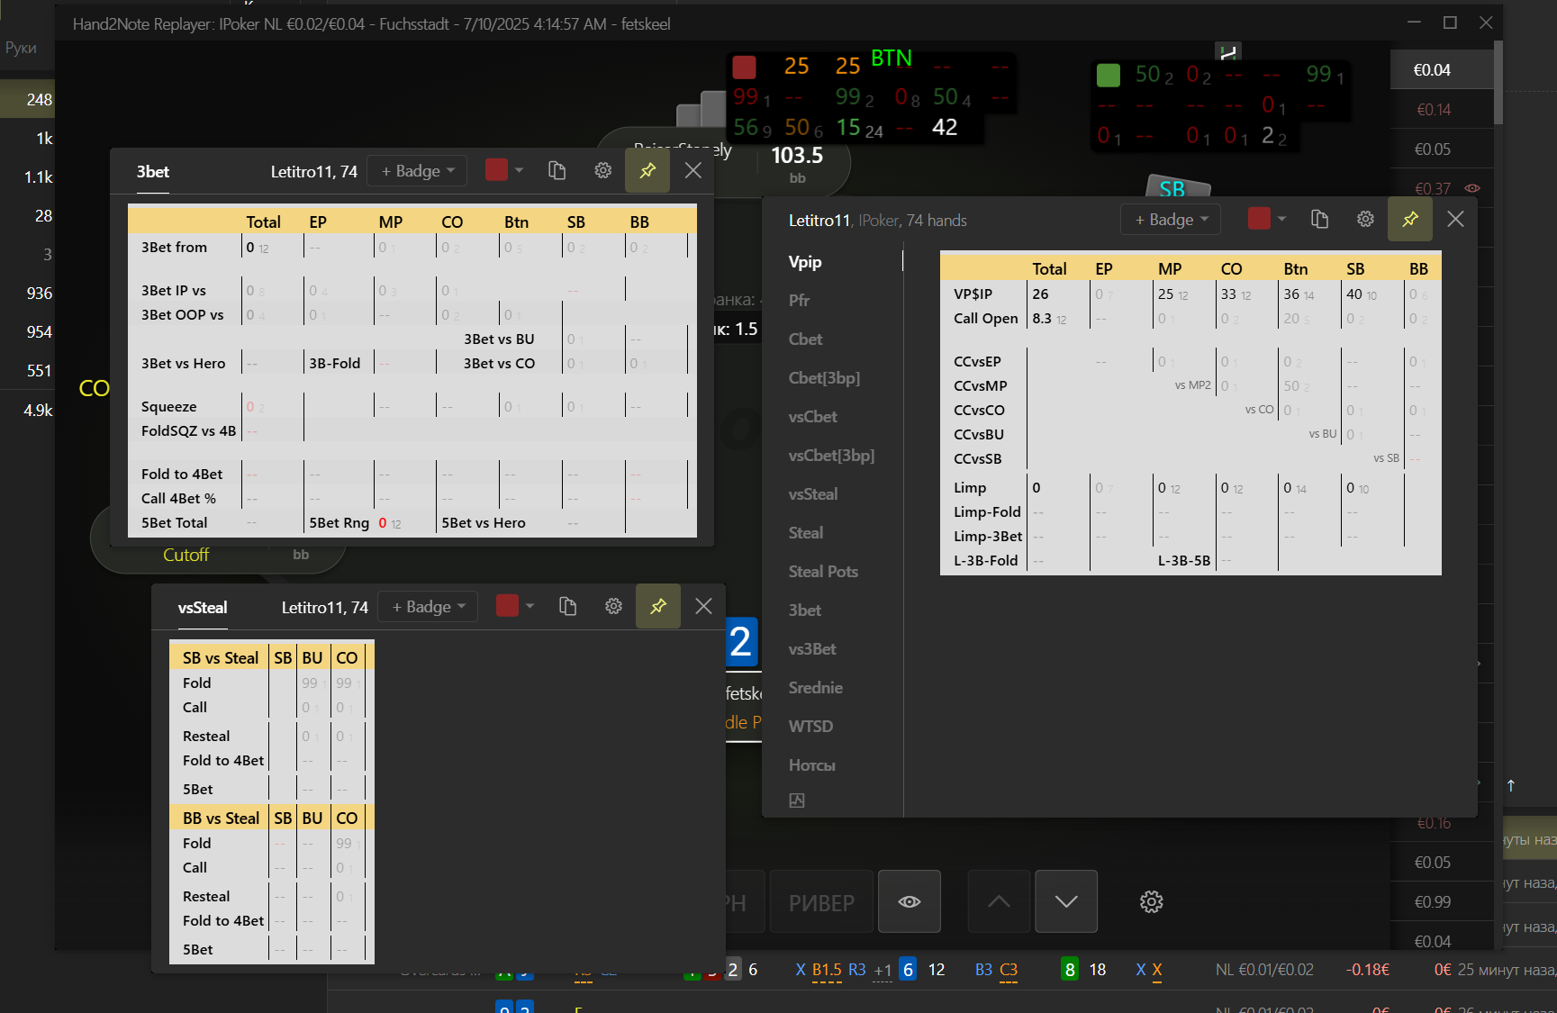The image size is (1557, 1013).
Task: Close the Letitro11 IPoker popup
Action: (1456, 220)
